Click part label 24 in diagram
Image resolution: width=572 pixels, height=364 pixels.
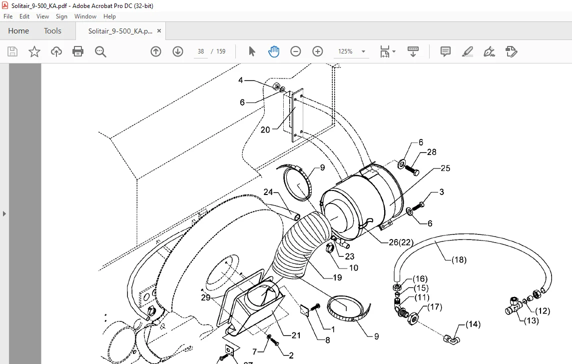tap(268, 192)
